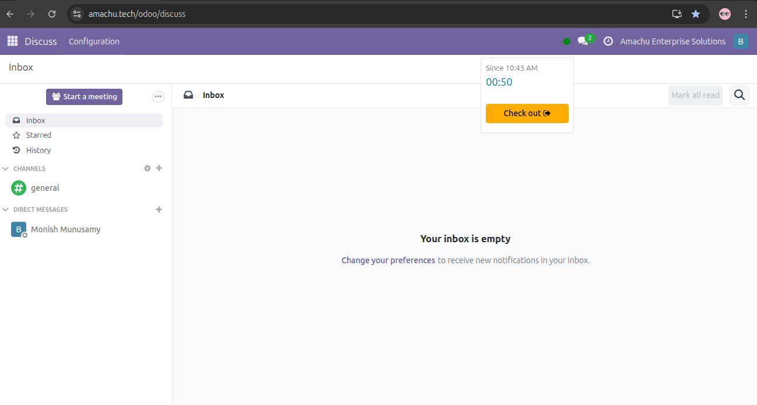Screen dimensions: 757x405
Task: Click the Check out button
Action: 527,113
